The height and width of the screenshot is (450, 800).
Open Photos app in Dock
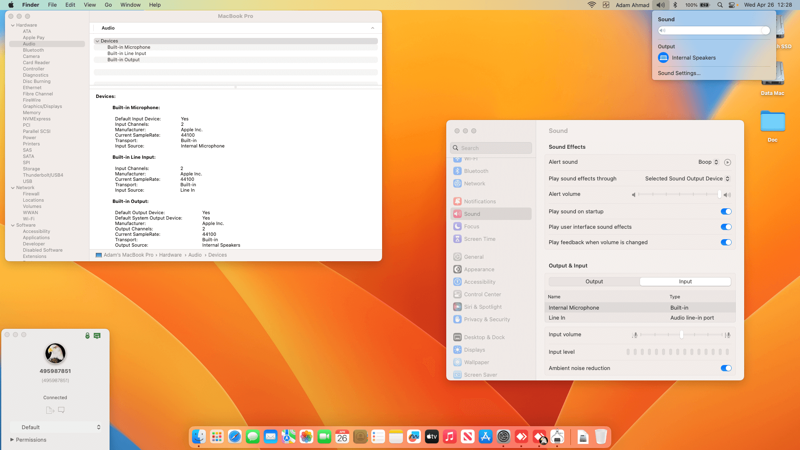coord(306,437)
